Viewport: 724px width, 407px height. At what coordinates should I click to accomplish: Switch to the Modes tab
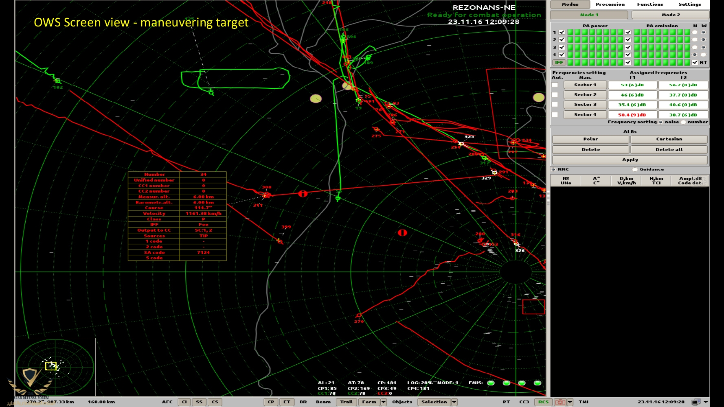tap(570, 4)
